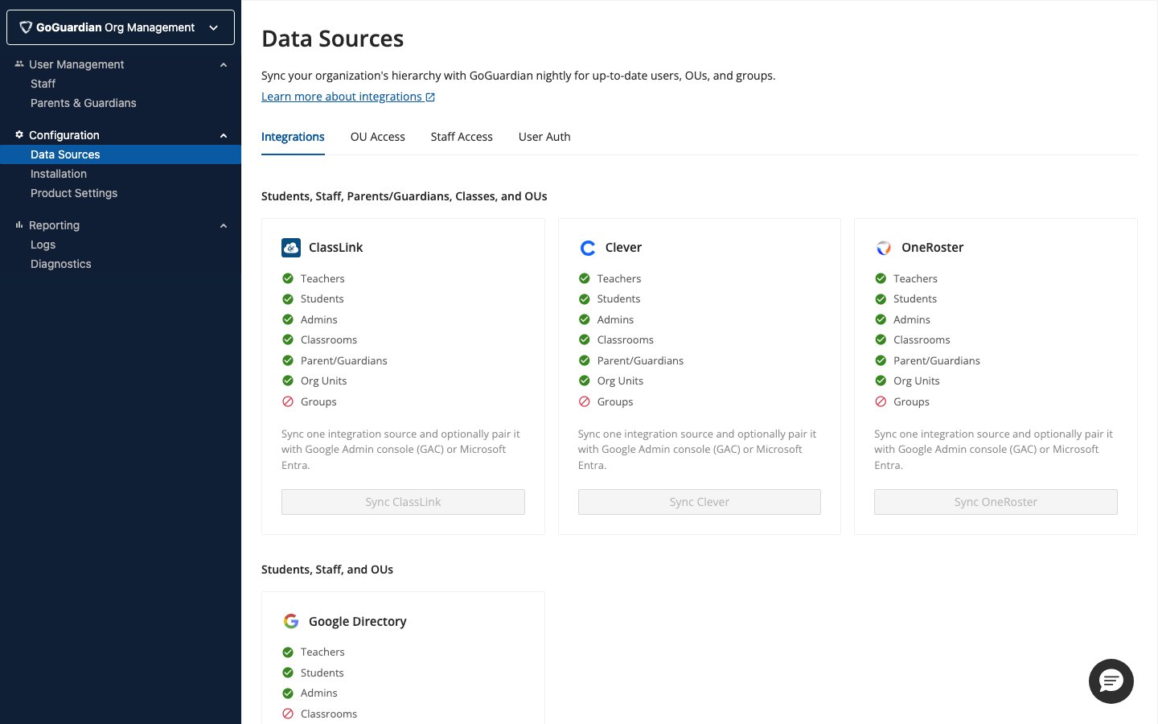Switch to the Integrations tab
Viewport: 1158px width, 724px height.
tap(293, 137)
